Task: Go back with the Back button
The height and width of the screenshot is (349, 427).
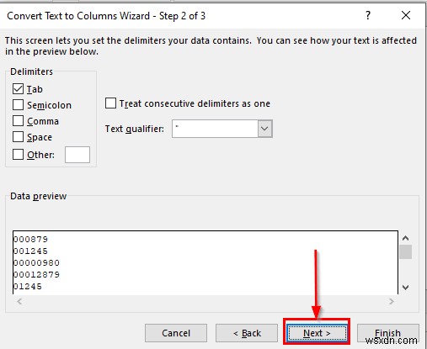Action: (247, 333)
